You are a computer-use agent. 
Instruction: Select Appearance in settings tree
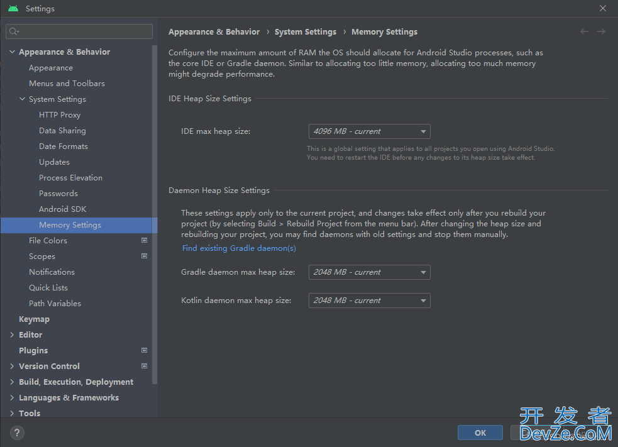(51, 68)
